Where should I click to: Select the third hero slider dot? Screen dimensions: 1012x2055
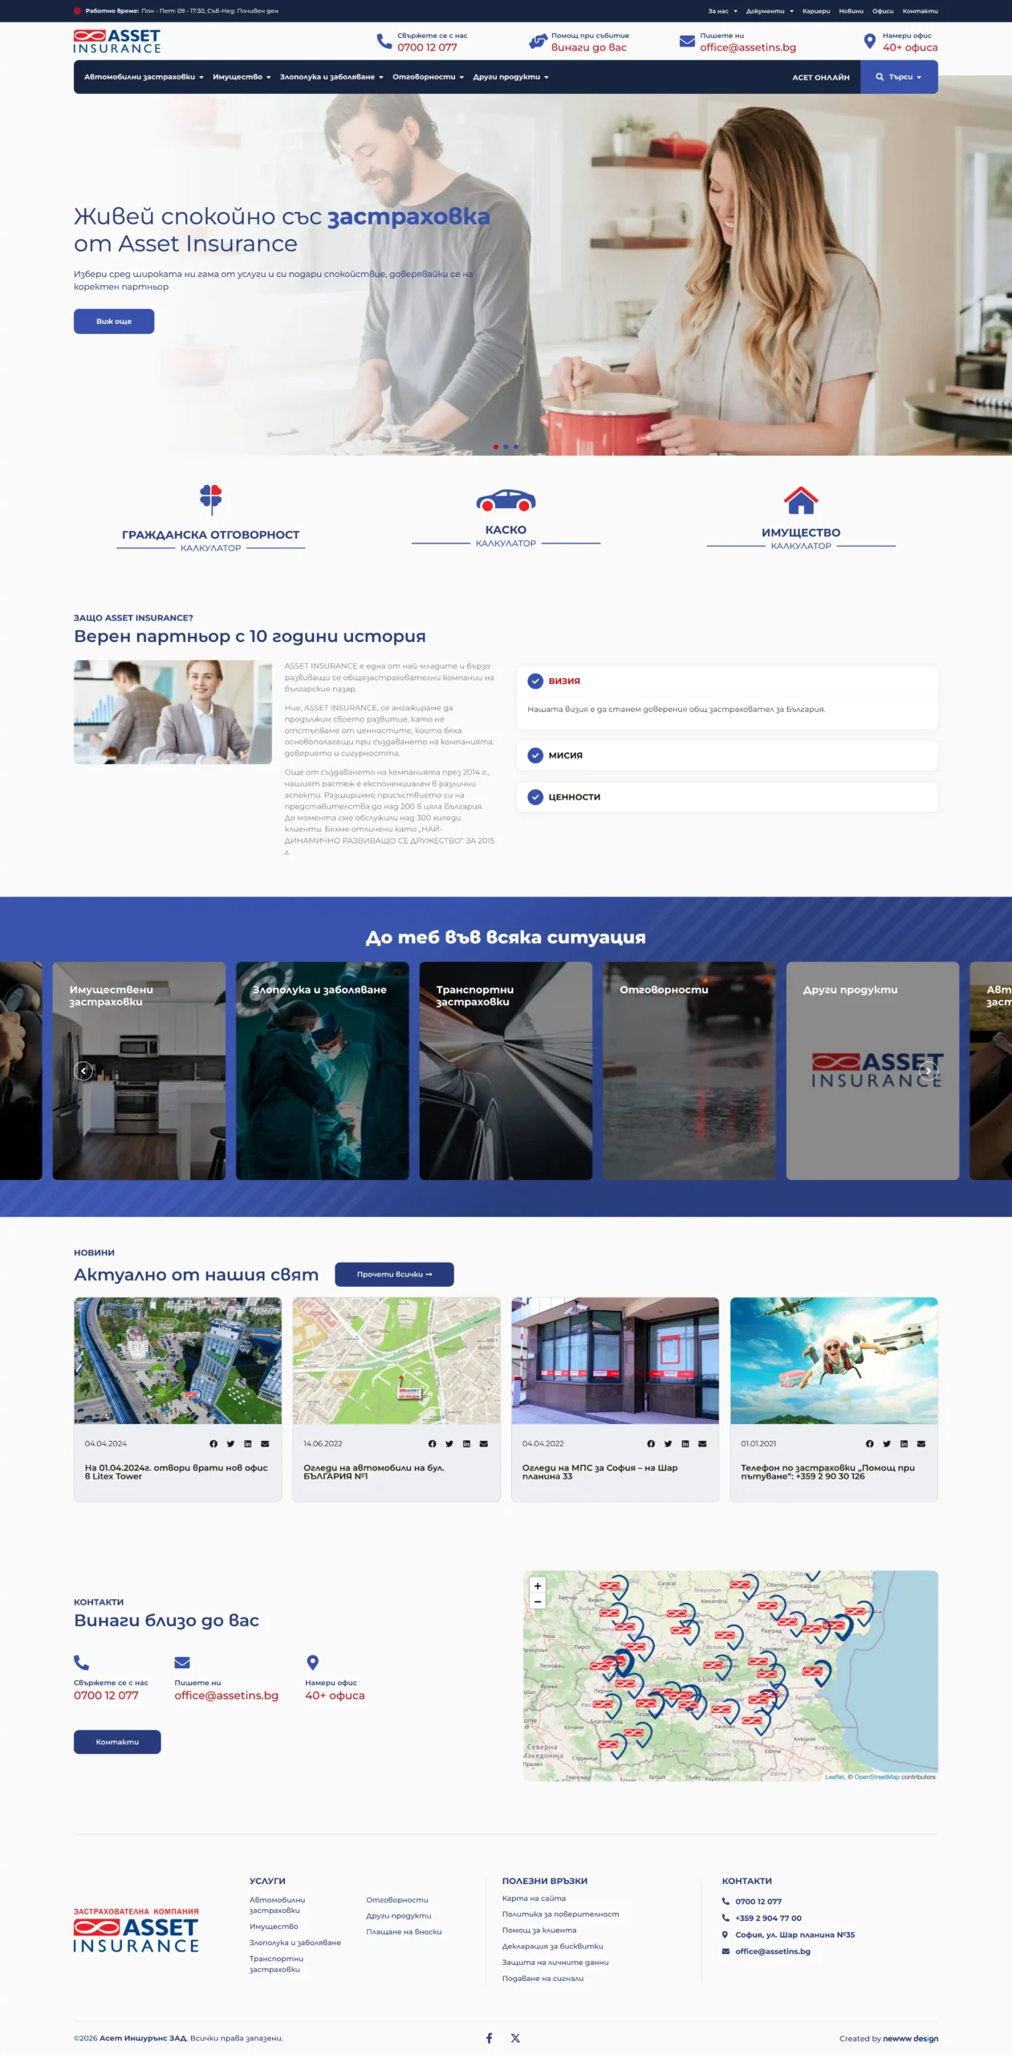[x=516, y=446]
